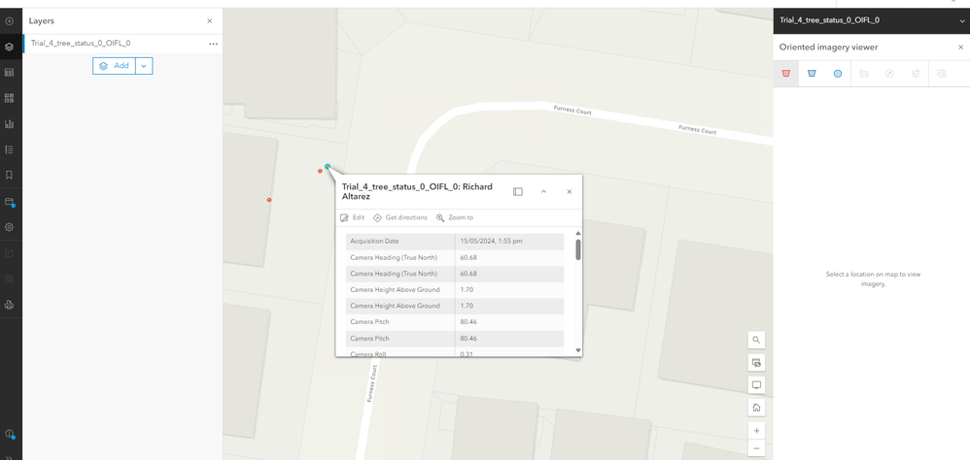The height and width of the screenshot is (460, 970).
Task: Click the selected cyan point on the map
Action: (328, 166)
